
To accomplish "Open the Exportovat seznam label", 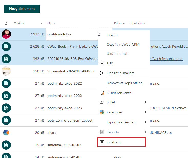I will coord(122,122).
